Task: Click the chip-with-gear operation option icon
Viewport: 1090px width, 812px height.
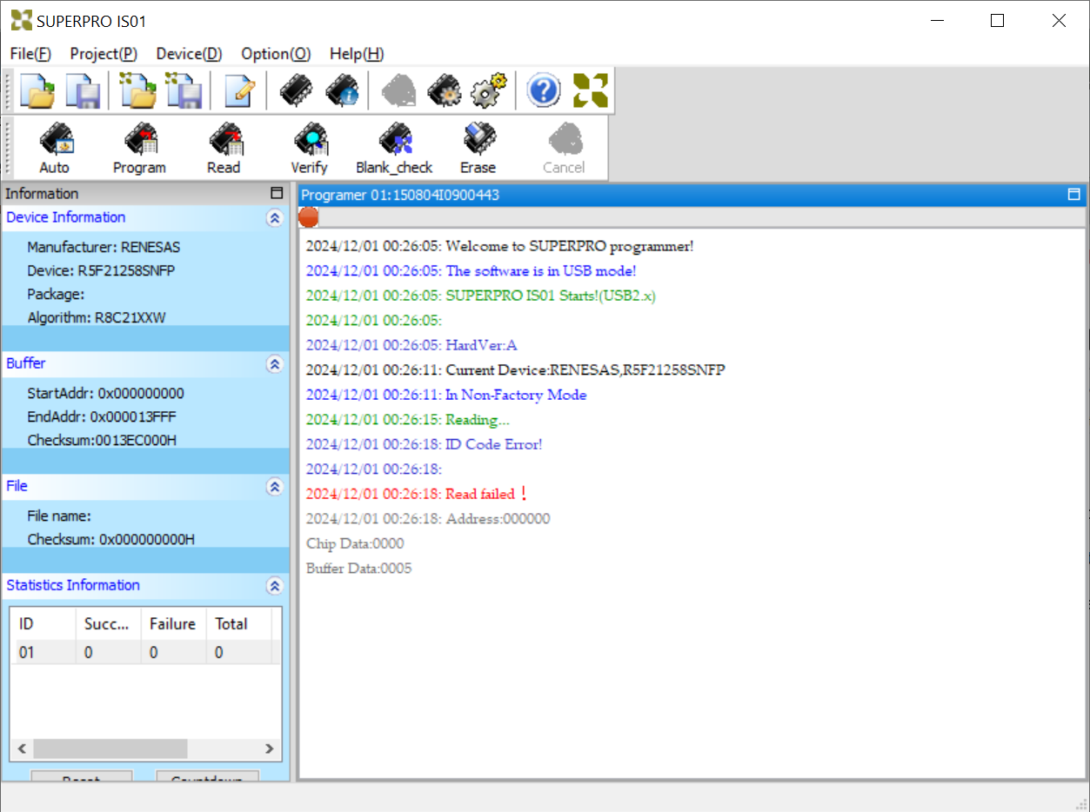Action: pos(445,90)
